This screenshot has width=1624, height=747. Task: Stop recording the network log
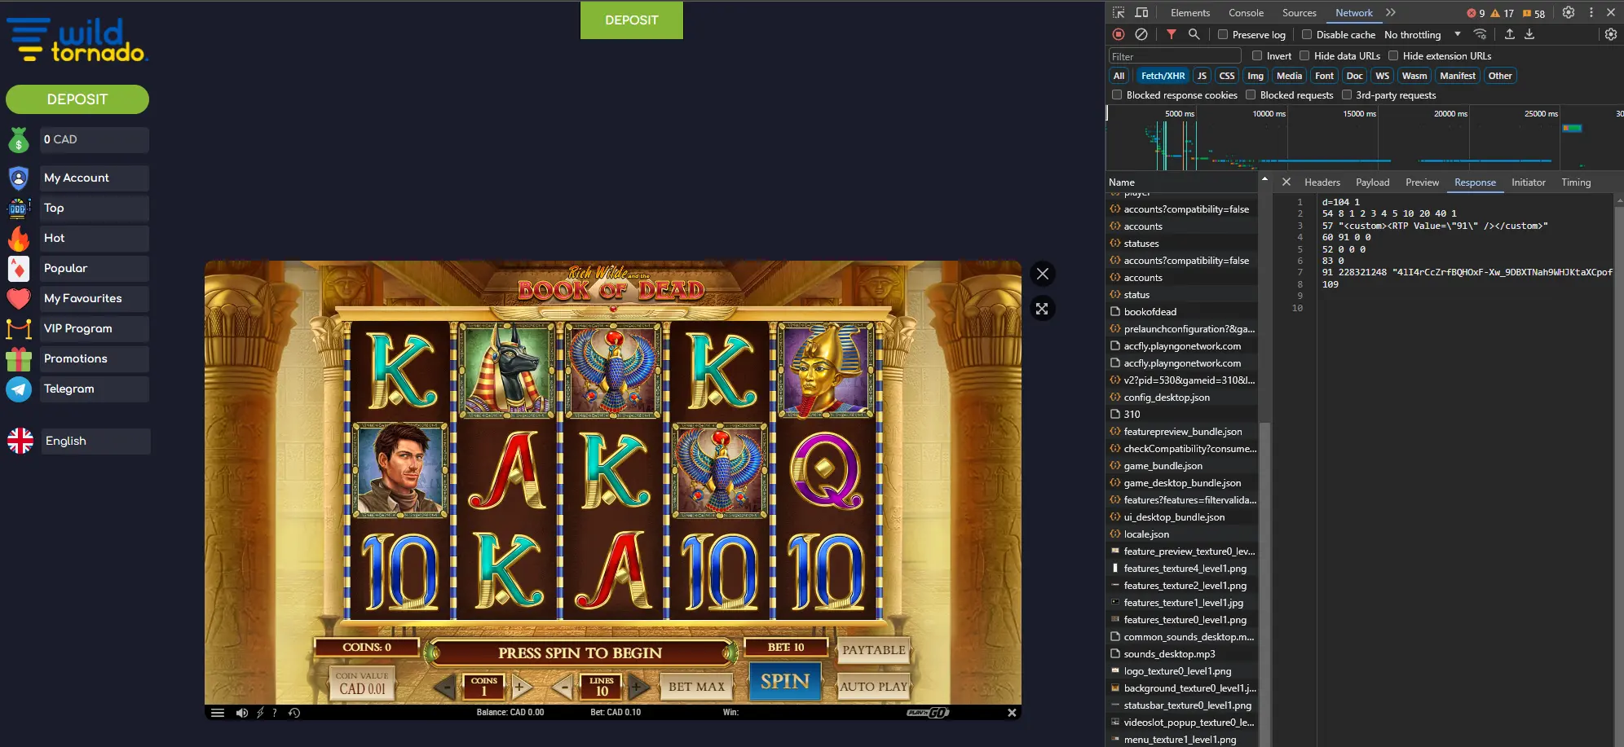(x=1119, y=34)
